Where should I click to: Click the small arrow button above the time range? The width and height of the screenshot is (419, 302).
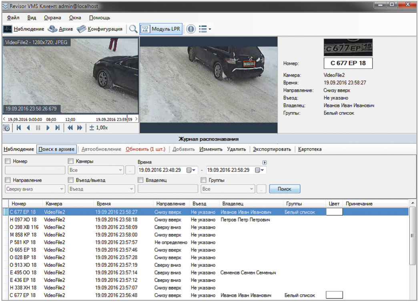click(x=265, y=162)
